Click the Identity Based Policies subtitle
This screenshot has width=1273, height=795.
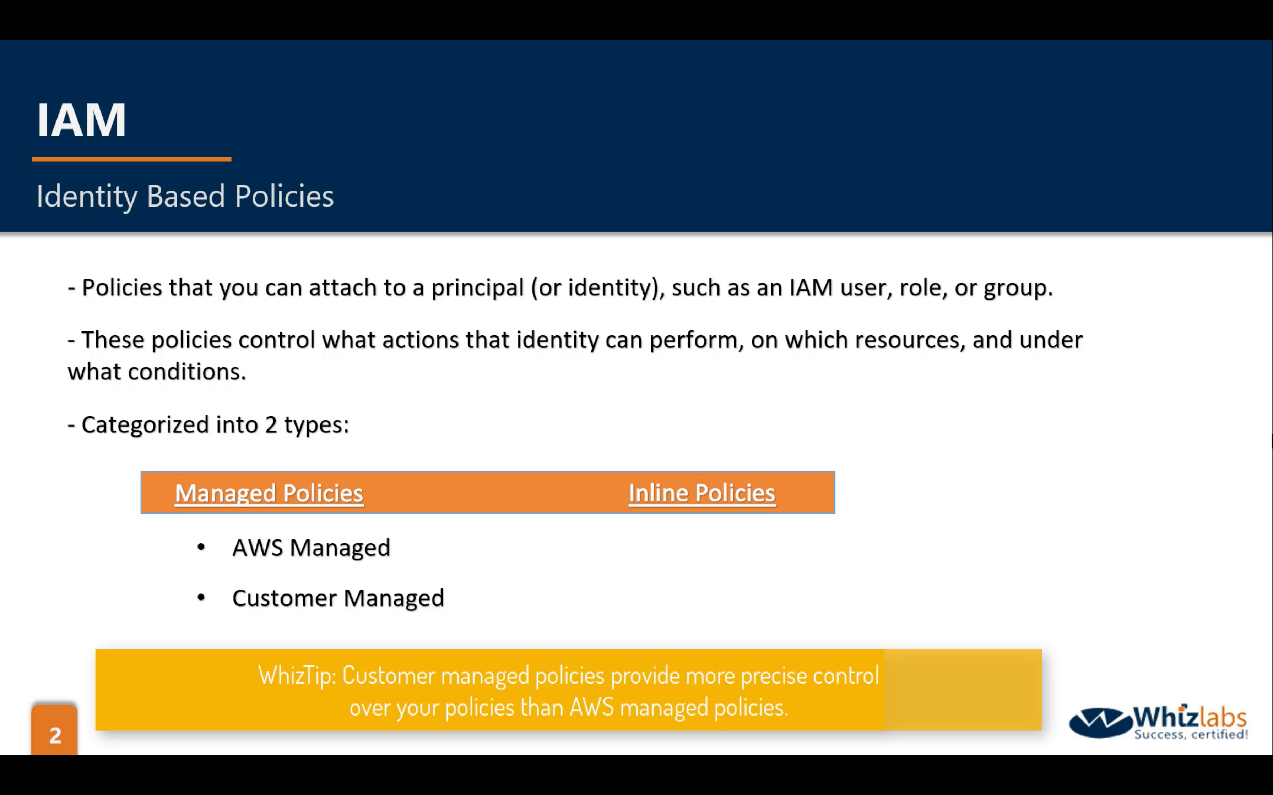(185, 196)
